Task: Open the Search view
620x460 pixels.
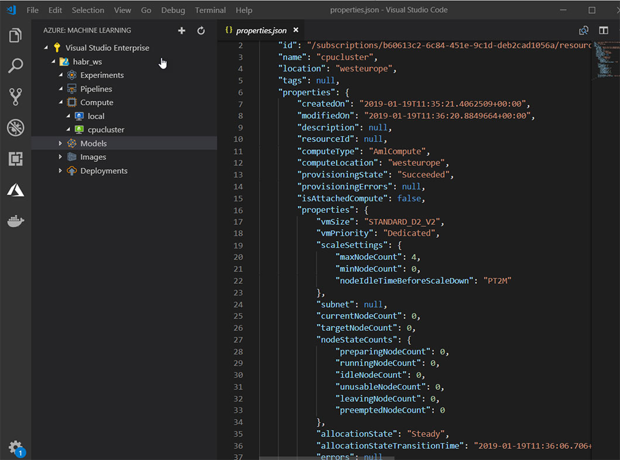Action: (16, 66)
